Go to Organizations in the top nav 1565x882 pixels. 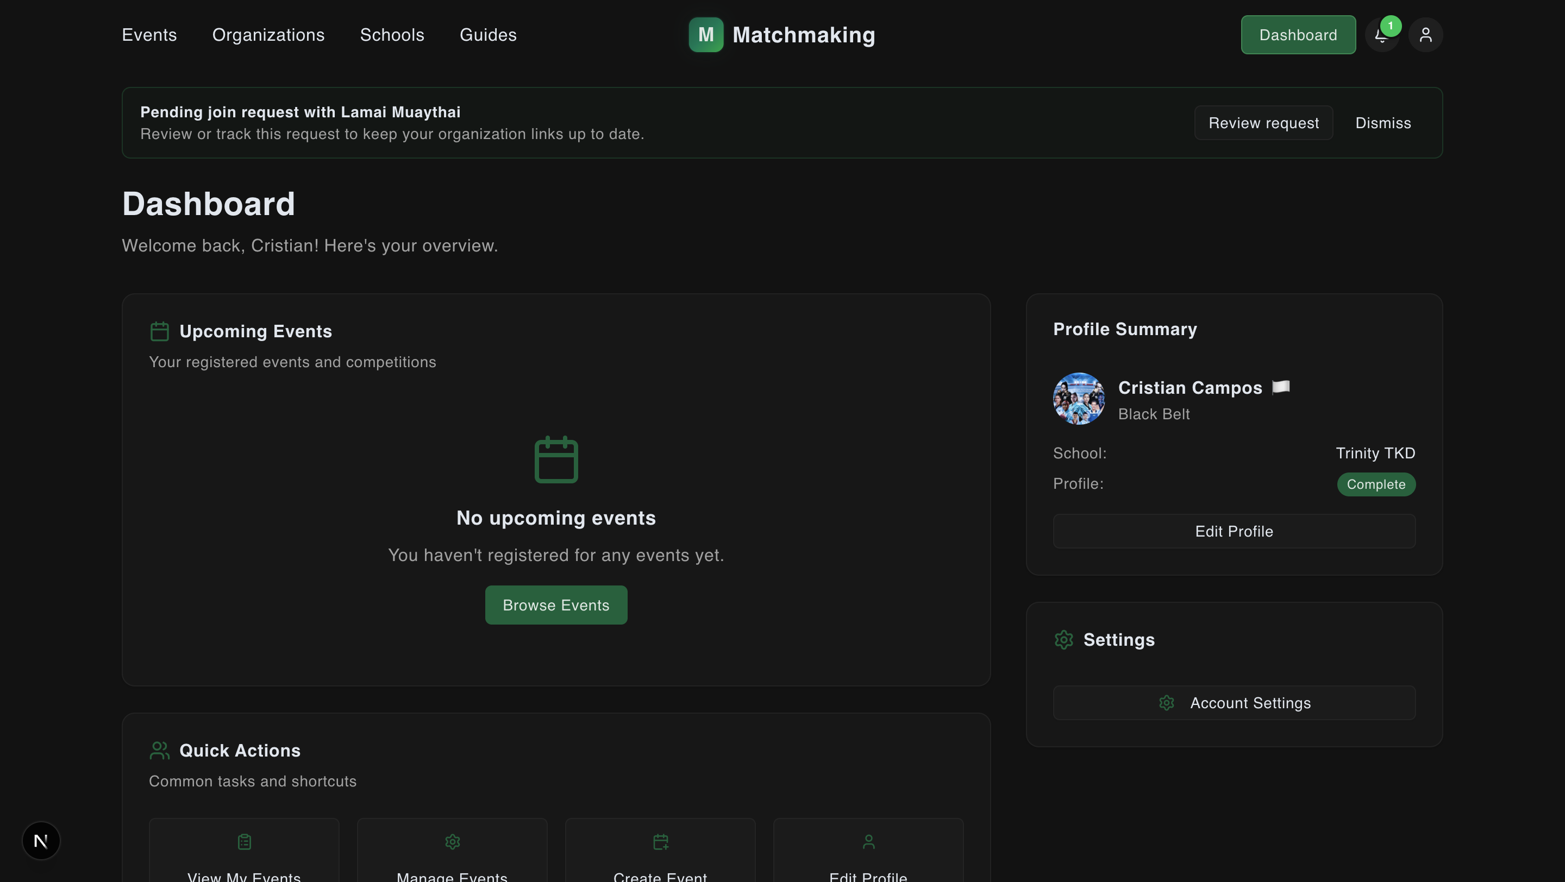pyautogui.click(x=268, y=35)
